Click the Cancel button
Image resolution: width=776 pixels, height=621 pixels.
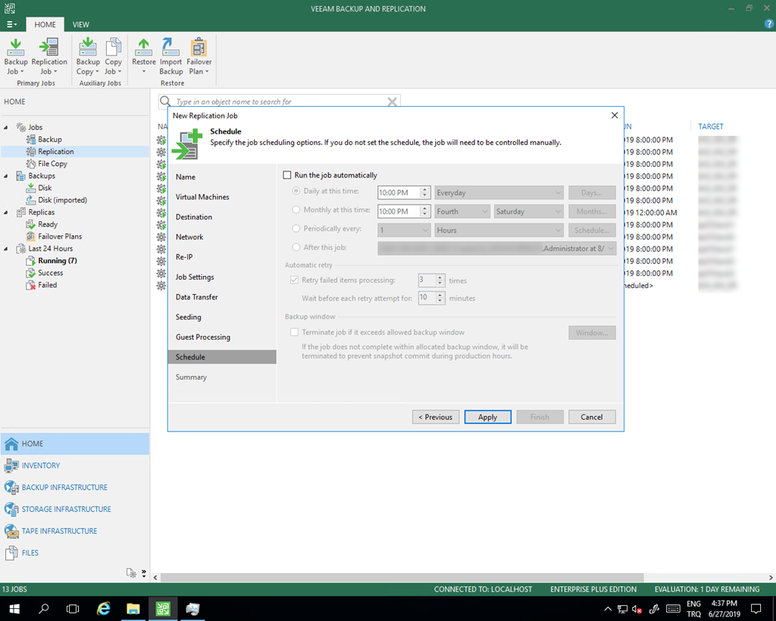pos(592,417)
